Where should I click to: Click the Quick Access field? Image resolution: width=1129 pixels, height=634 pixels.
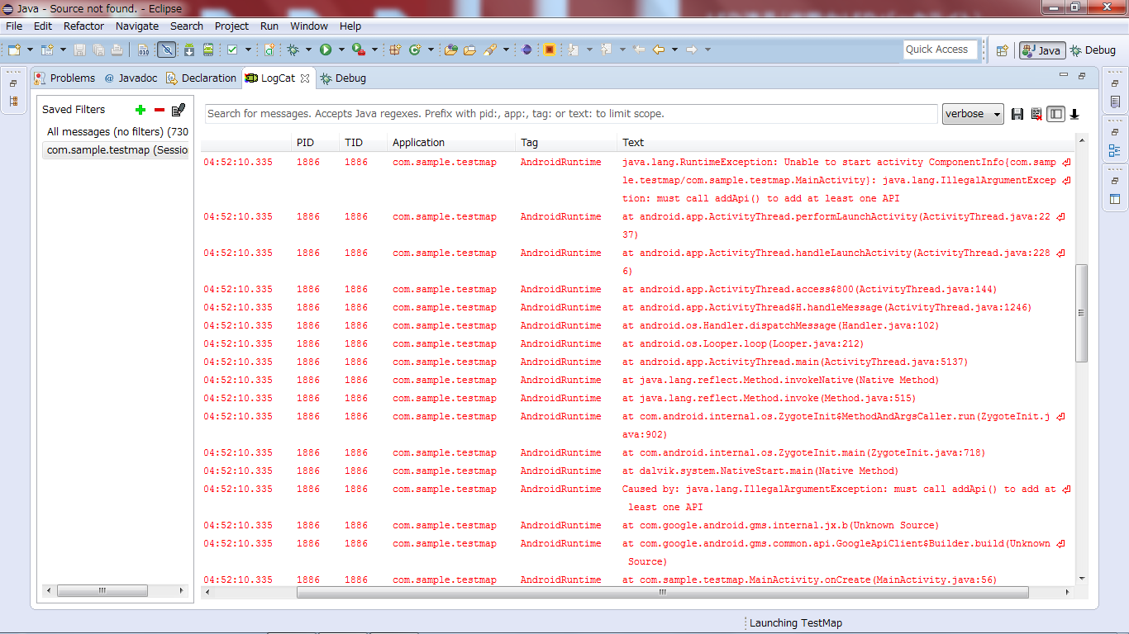941,50
